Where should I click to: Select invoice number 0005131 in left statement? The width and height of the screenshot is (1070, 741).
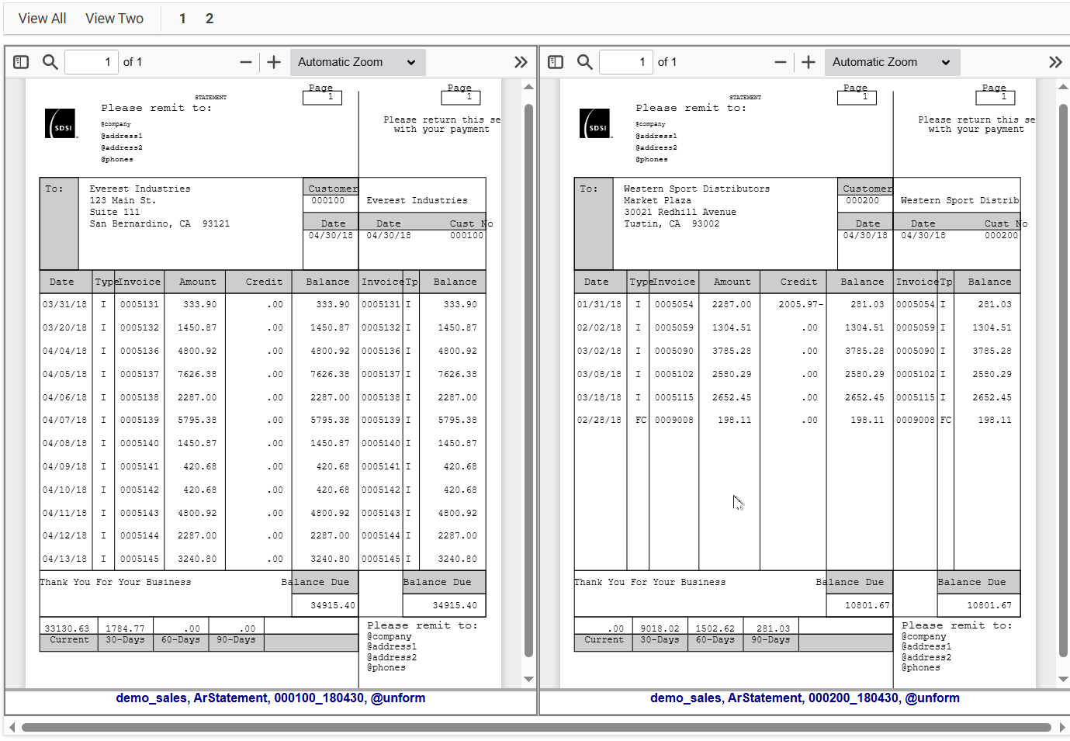click(140, 305)
